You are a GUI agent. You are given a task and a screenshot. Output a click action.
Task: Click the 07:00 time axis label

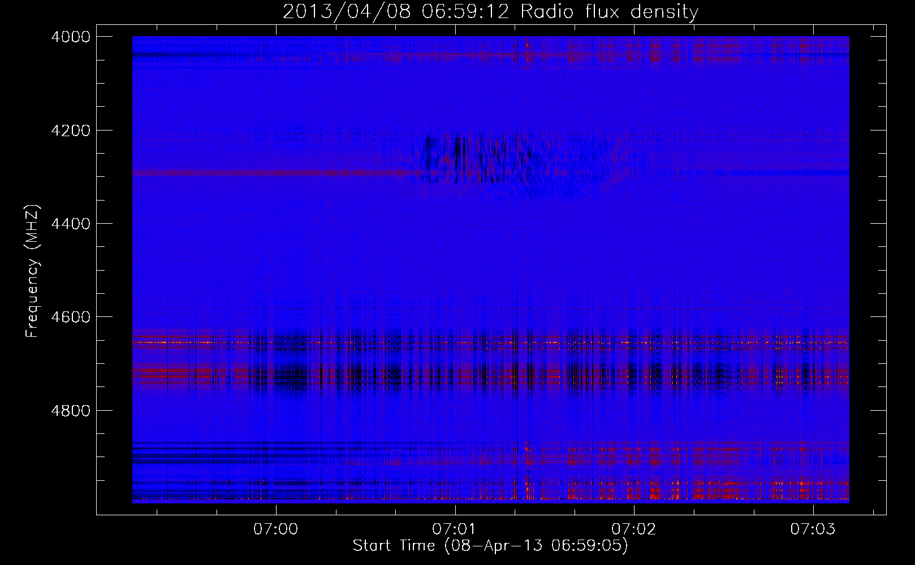276,529
